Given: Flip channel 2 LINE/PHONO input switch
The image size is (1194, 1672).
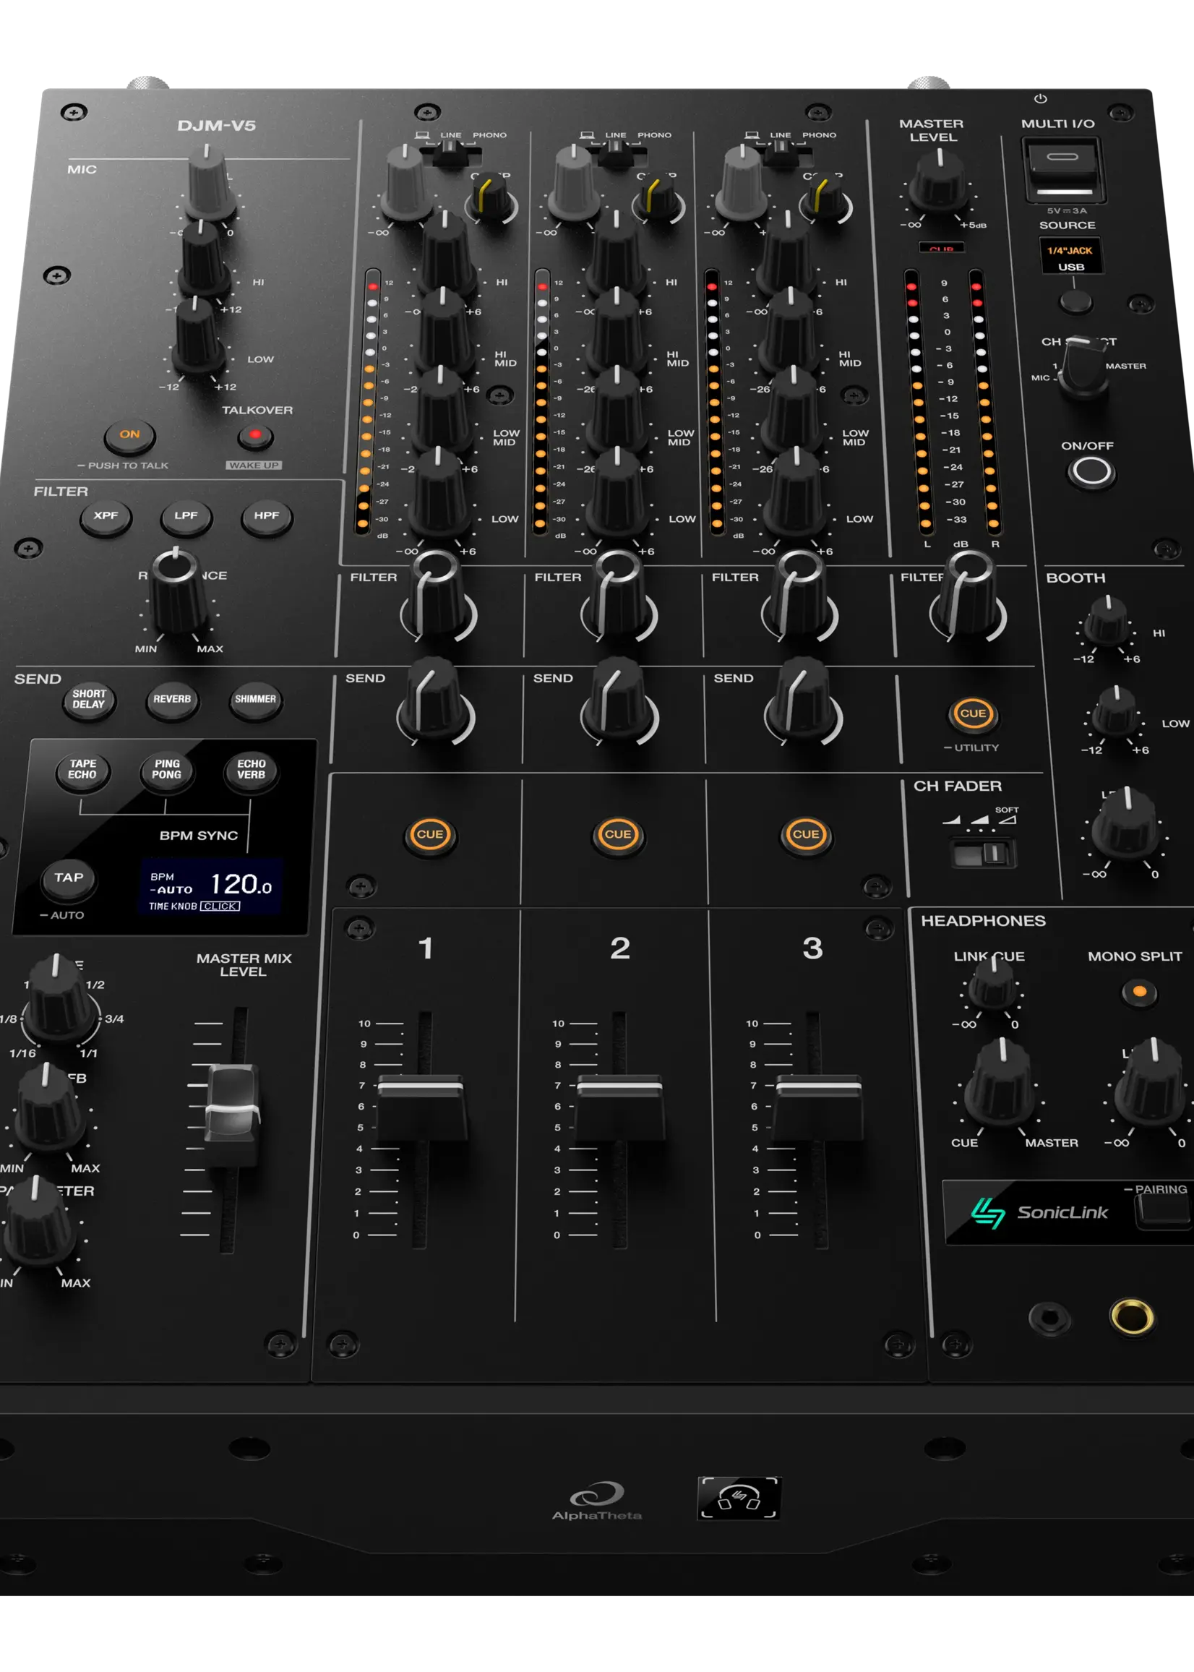Looking at the screenshot, I should (615, 152).
